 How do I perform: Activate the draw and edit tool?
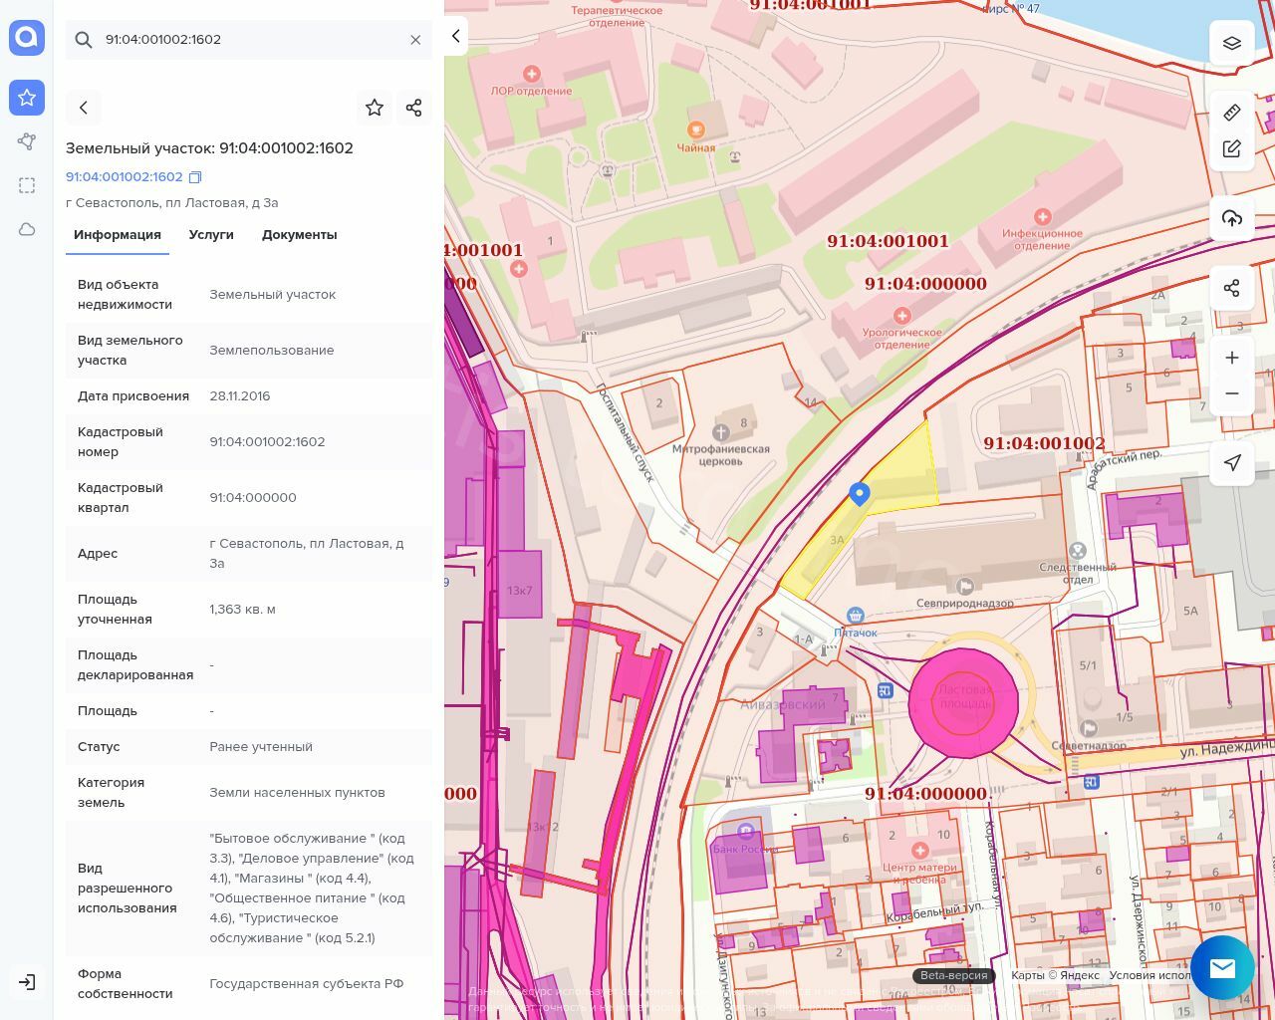pos(1232,148)
